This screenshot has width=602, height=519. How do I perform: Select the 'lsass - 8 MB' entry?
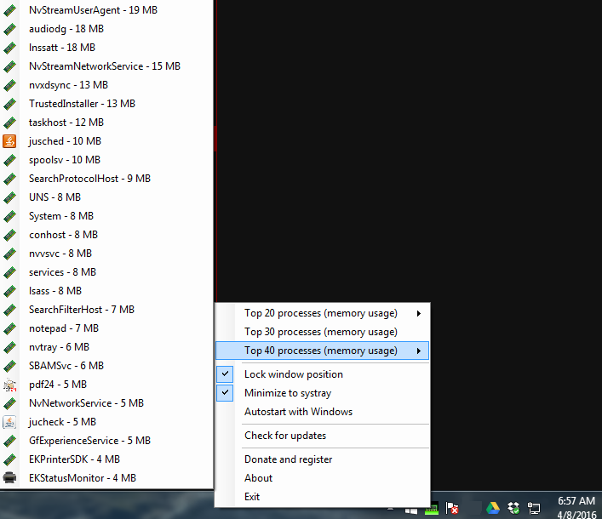click(x=106, y=291)
